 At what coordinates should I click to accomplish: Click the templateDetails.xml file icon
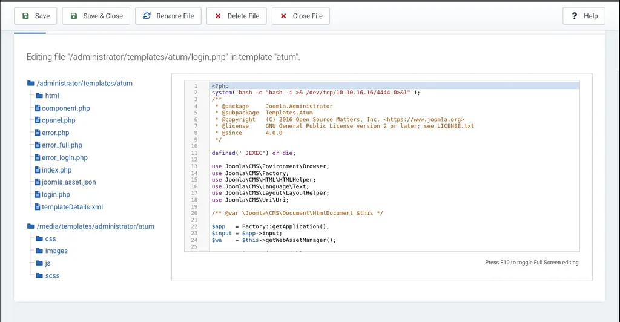click(38, 206)
